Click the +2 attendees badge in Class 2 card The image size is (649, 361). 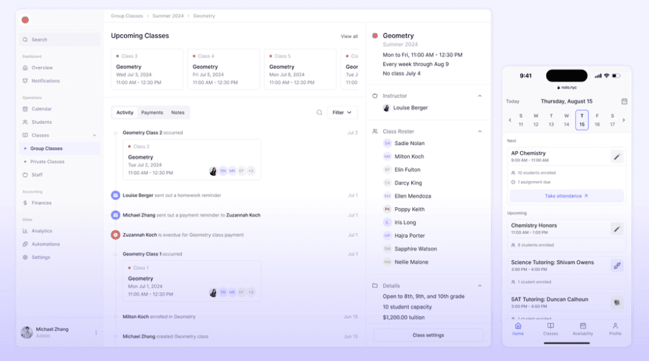coord(251,171)
